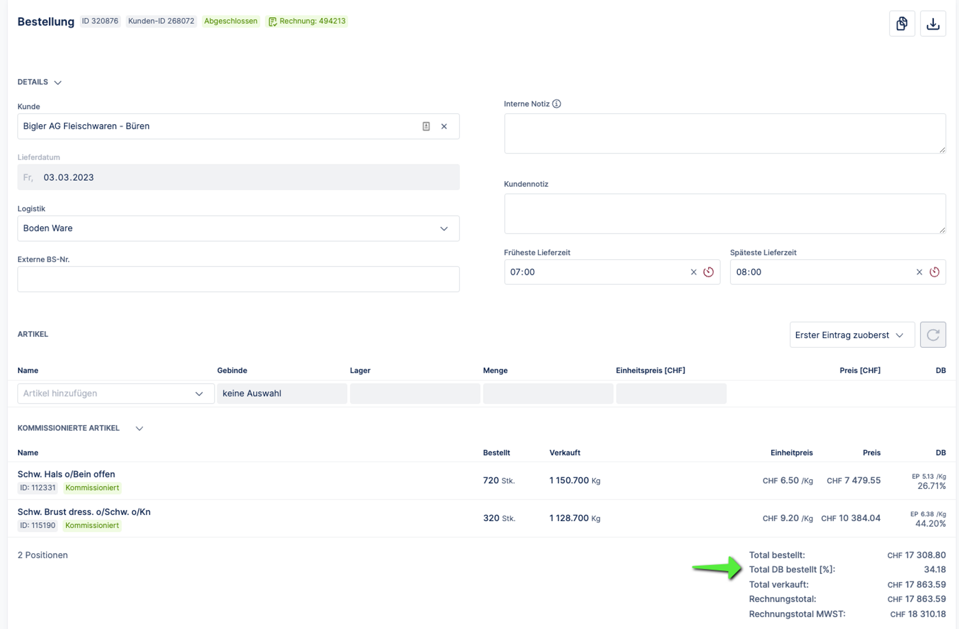Click into the Interne Notiz text area

tap(724, 134)
